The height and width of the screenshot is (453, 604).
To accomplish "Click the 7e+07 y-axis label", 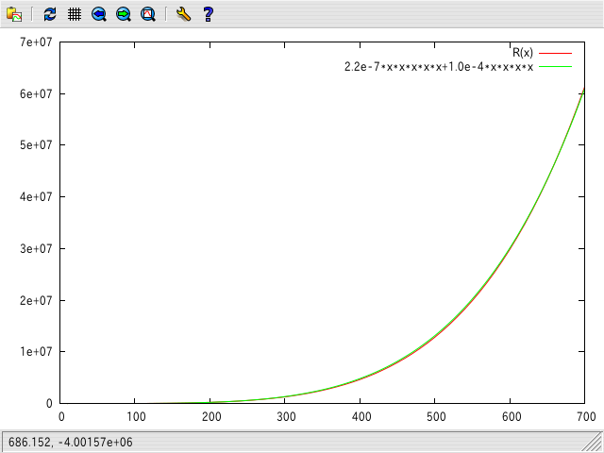I will (36, 42).
